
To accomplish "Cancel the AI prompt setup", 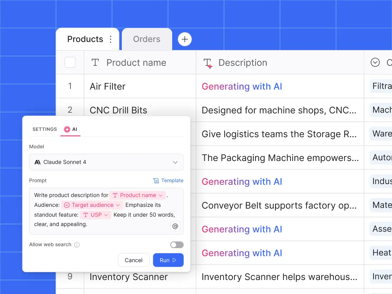I will pyautogui.click(x=133, y=260).
